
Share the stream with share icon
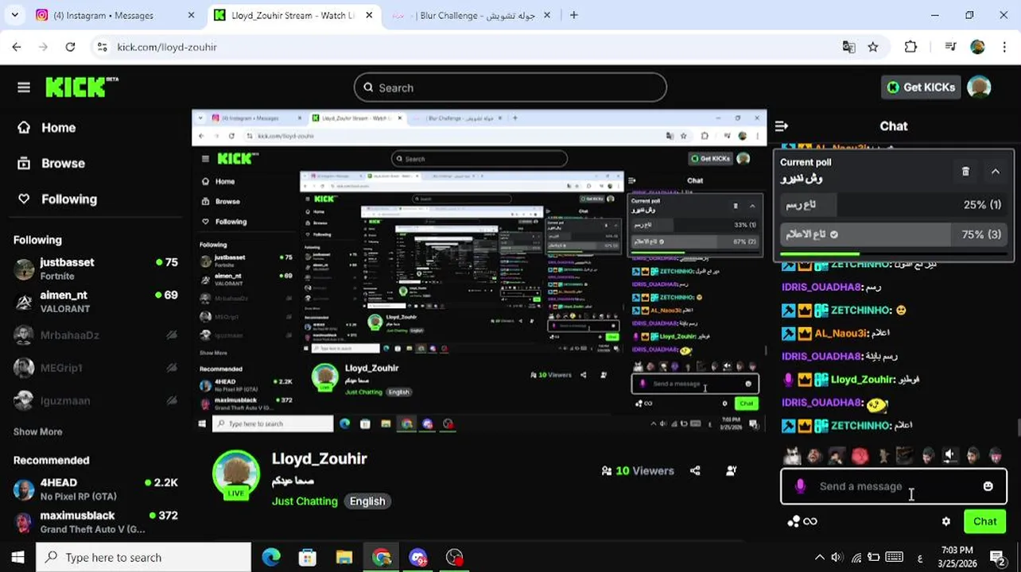[695, 470]
